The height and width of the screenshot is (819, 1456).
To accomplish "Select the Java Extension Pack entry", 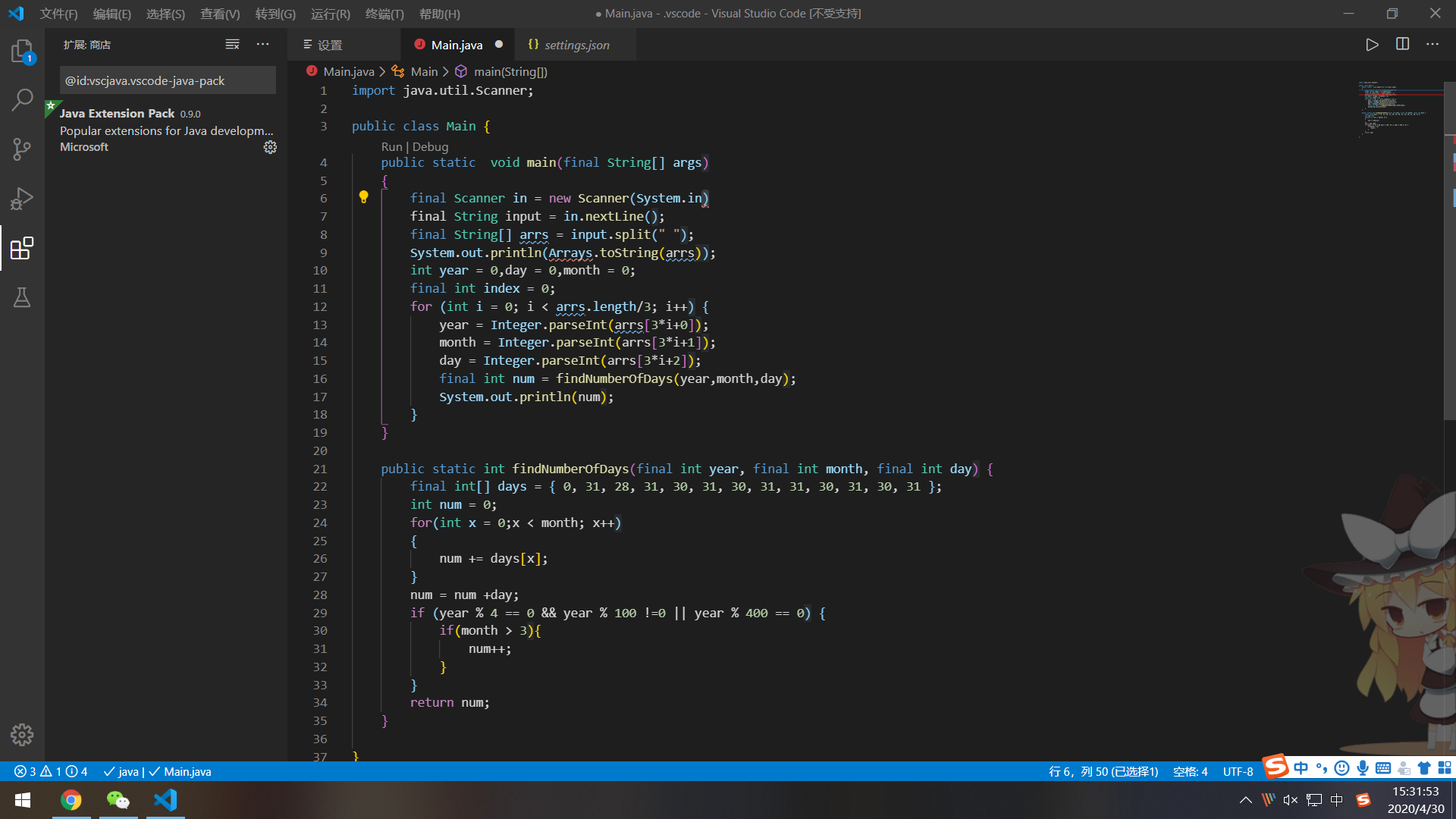I will pyautogui.click(x=168, y=130).
